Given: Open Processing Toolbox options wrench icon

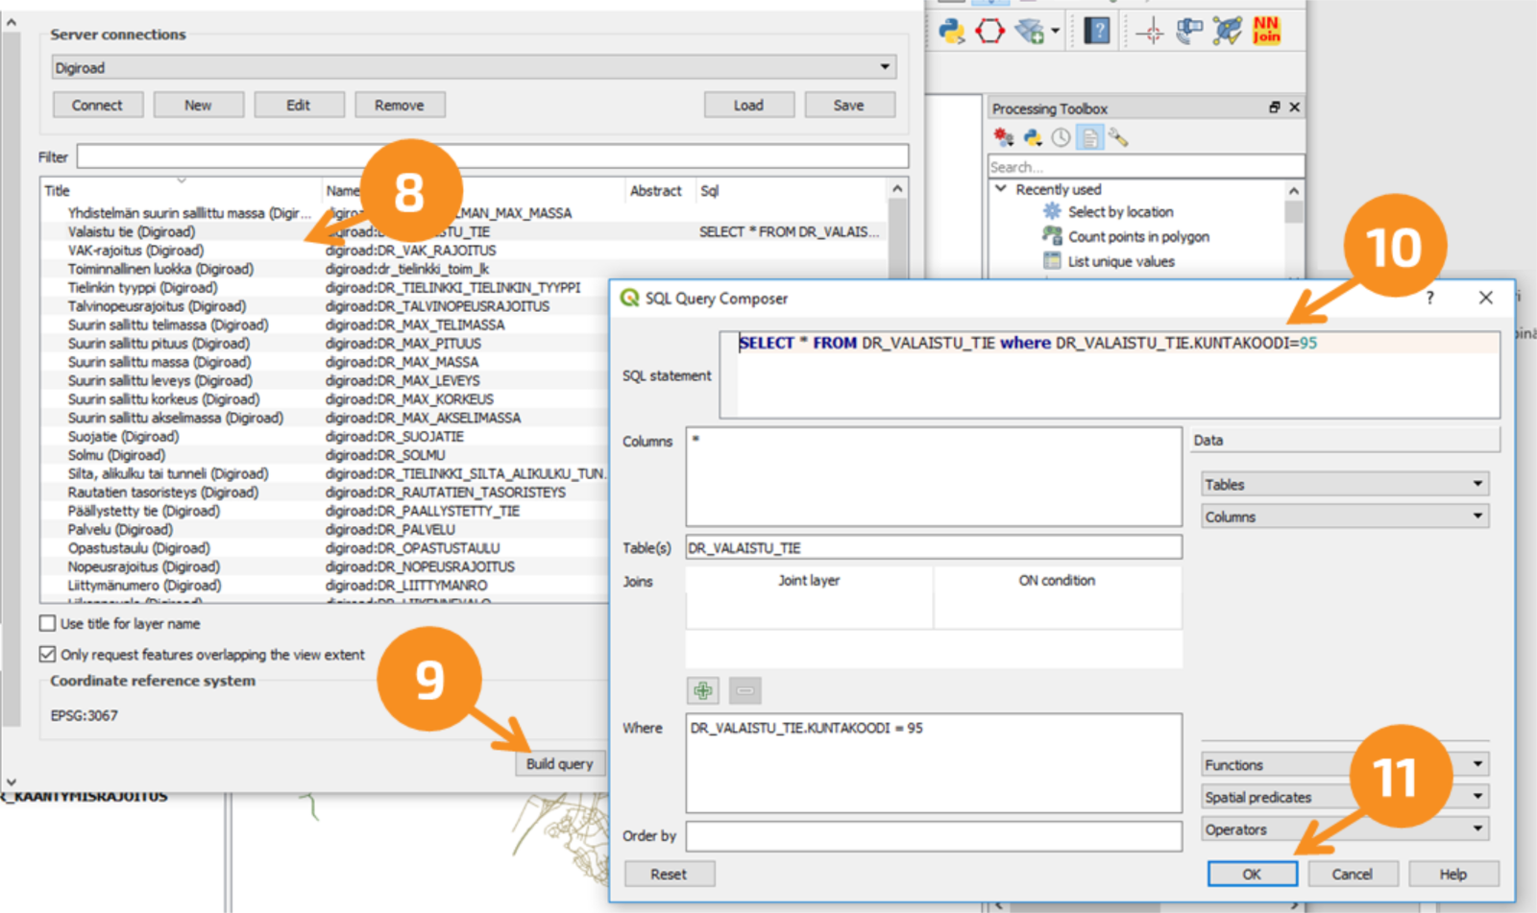Looking at the screenshot, I should pyautogui.click(x=1118, y=138).
